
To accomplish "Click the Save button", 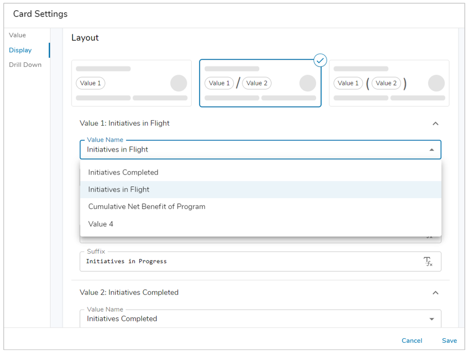I will coord(449,340).
